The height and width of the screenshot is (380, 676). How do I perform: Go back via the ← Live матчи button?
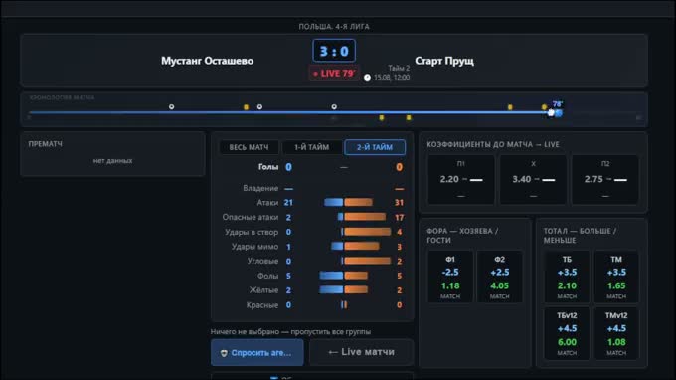click(x=361, y=352)
